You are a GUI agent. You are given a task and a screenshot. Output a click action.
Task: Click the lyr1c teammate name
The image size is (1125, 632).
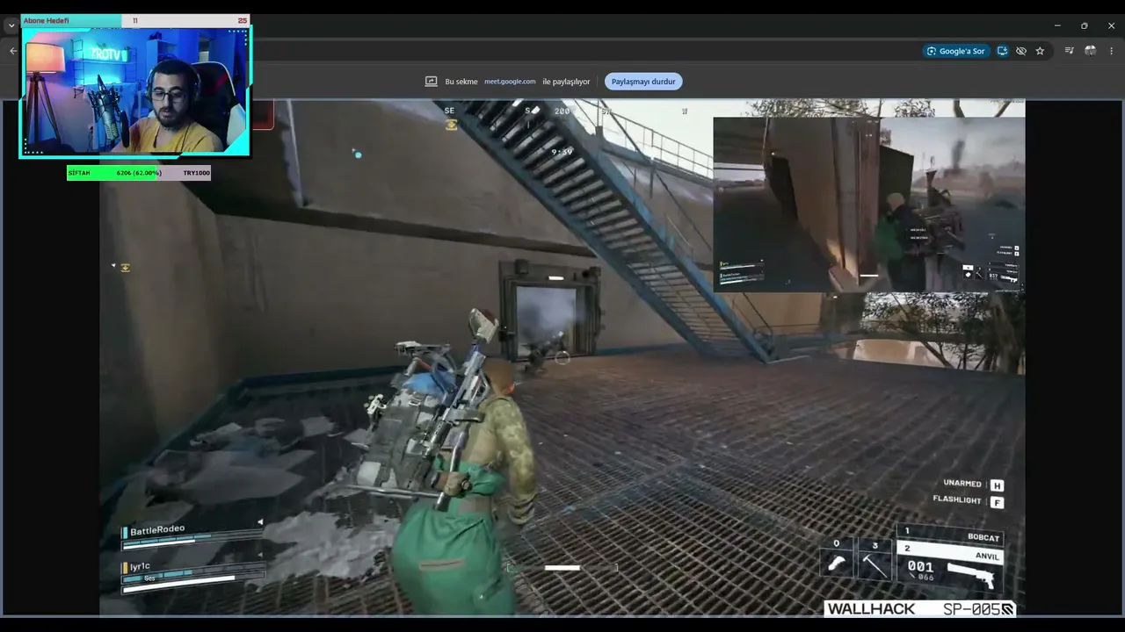(x=140, y=567)
